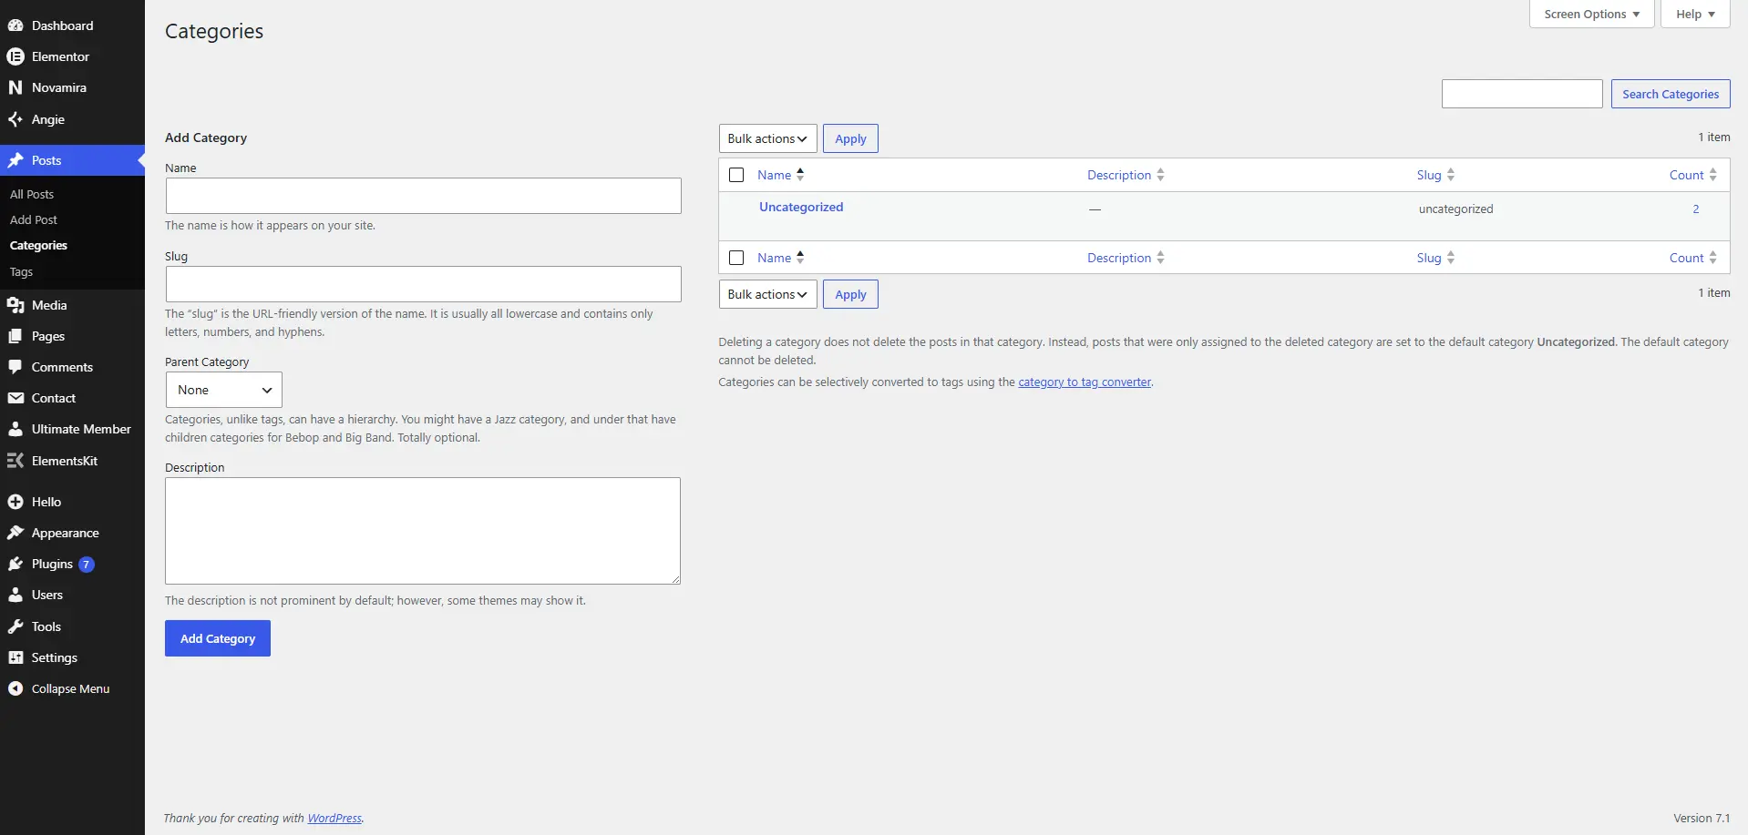Open Add Post submenu item
The image size is (1748, 835).
(34, 219)
